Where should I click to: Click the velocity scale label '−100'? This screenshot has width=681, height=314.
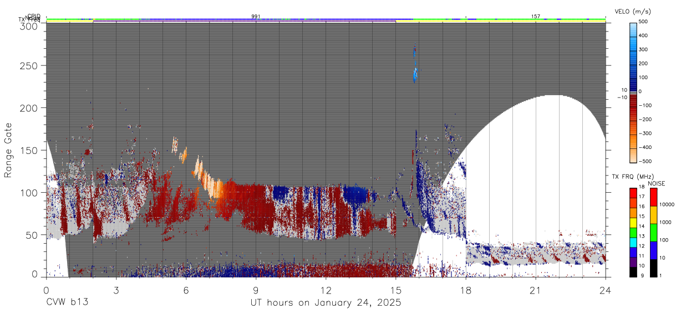point(644,105)
